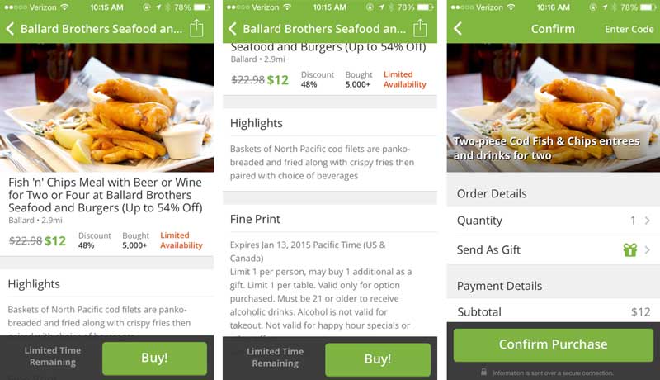Viewport: 660px width, 380px height.
Task: Tap share icon on middle deal screen
Action: point(420,28)
